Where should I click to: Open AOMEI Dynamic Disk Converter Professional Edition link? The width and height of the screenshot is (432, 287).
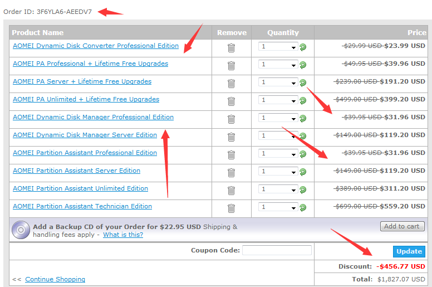click(96, 46)
